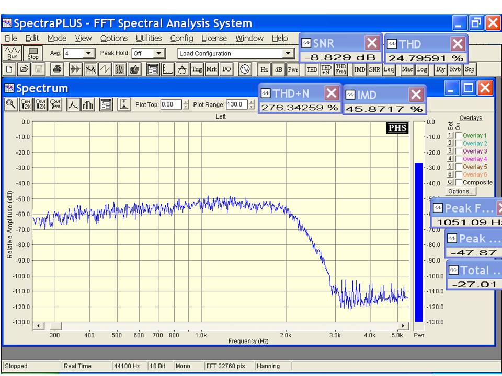Open the Utilities menu

pyautogui.click(x=149, y=38)
